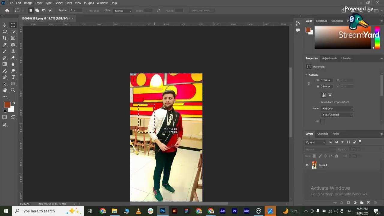Create a new layer
Screen dimensions: 384x216
368,203
